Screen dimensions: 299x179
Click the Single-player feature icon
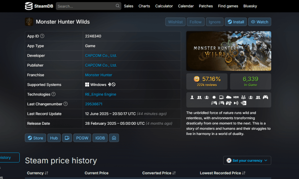tap(192, 97)
